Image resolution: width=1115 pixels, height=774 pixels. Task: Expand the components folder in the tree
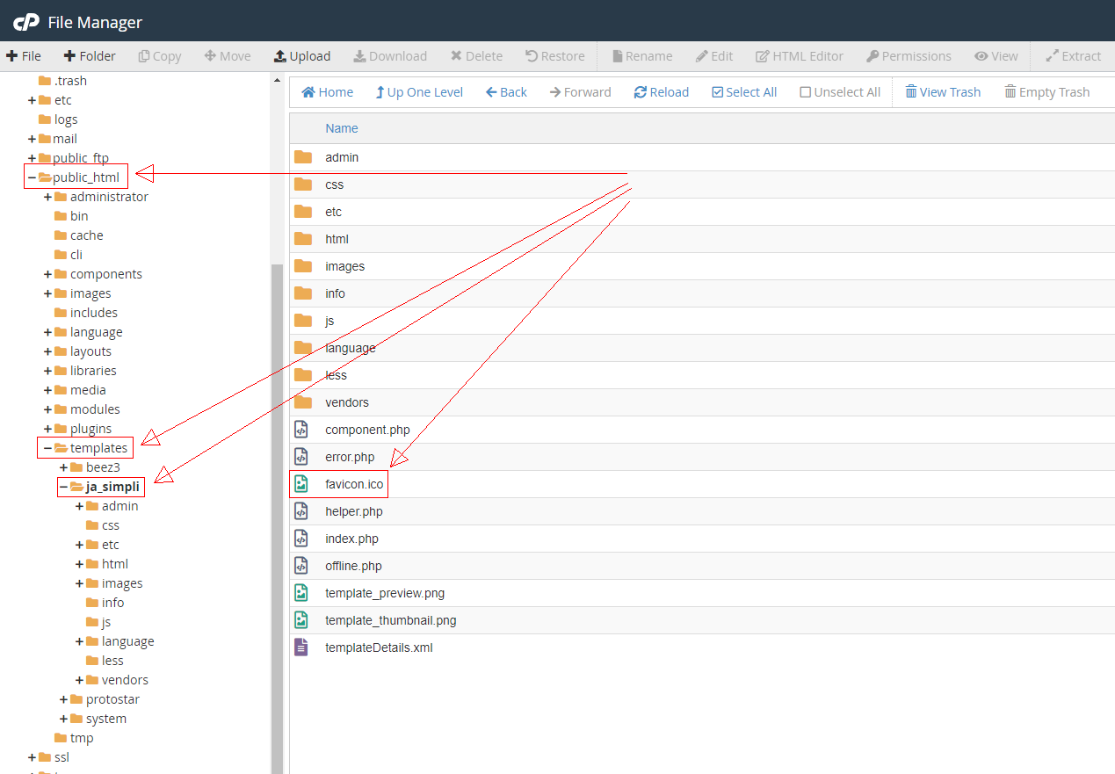[x=46, y=273]
